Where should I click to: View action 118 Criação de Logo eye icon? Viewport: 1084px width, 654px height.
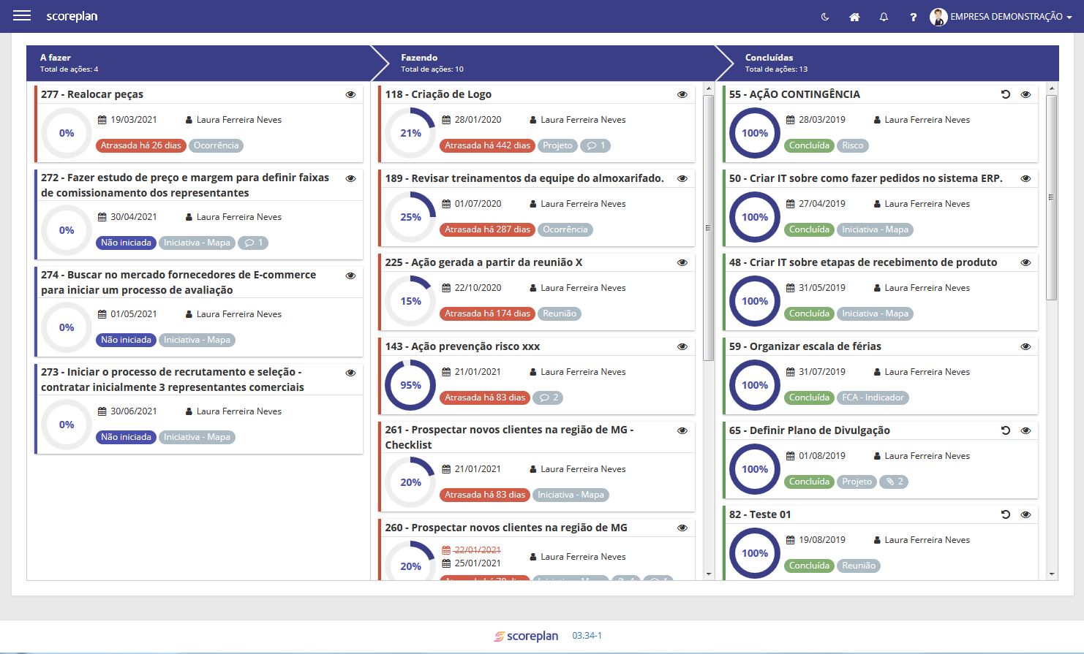coord(682,94)
